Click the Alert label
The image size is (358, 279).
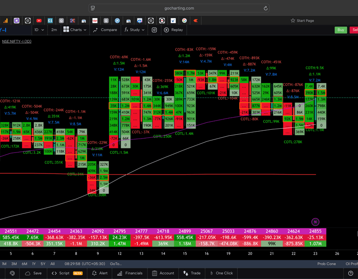(x=103, y=273)
